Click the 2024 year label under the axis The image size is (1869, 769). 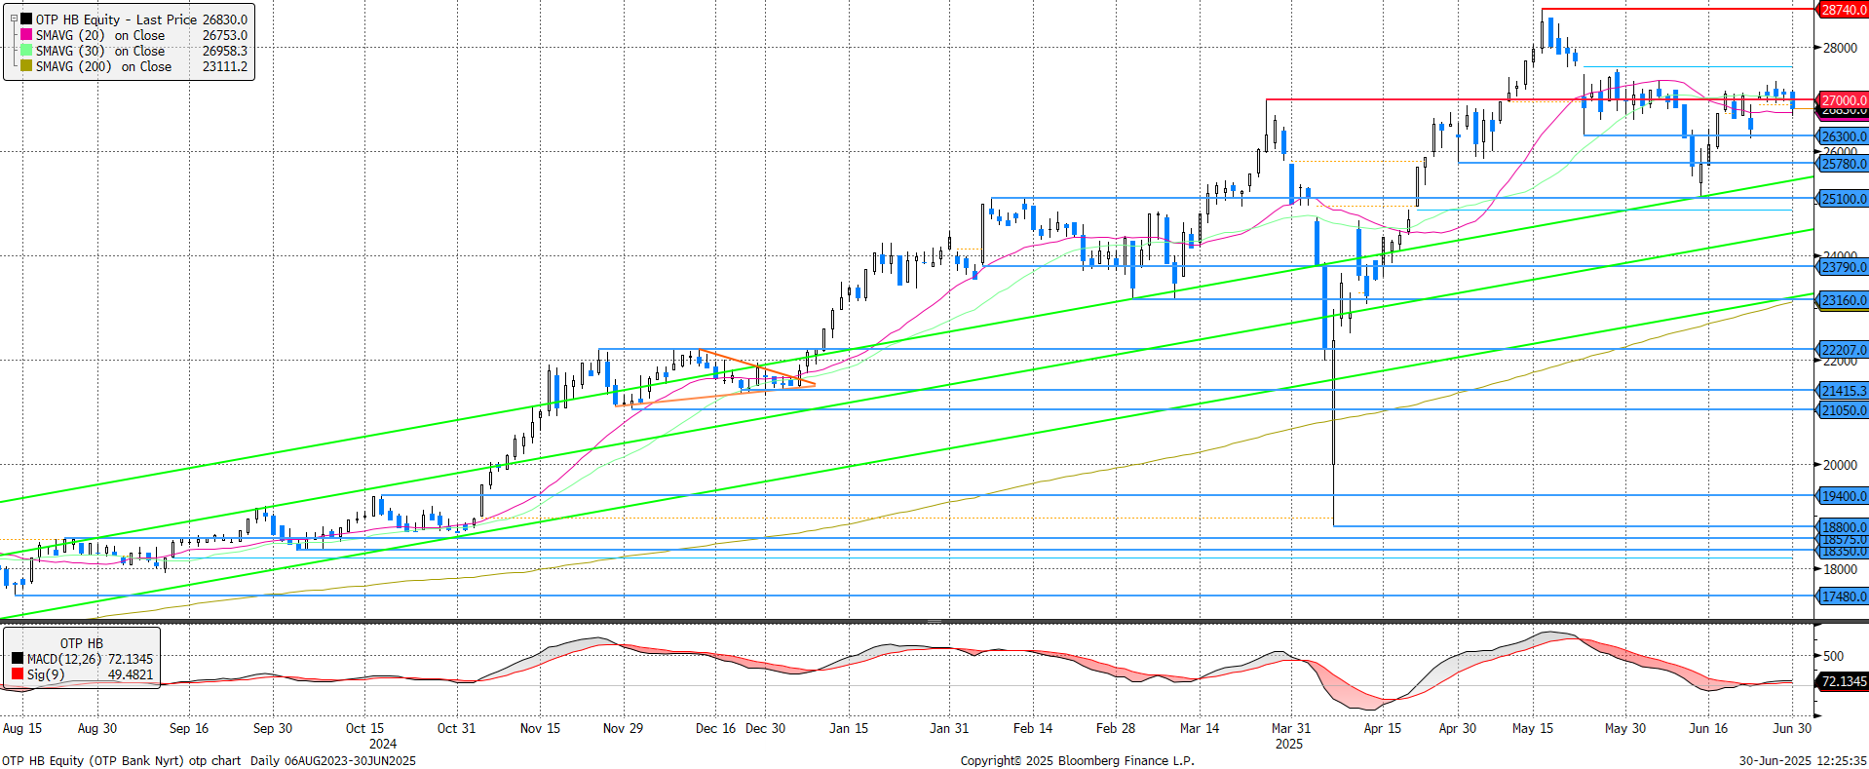coord(383,744)
